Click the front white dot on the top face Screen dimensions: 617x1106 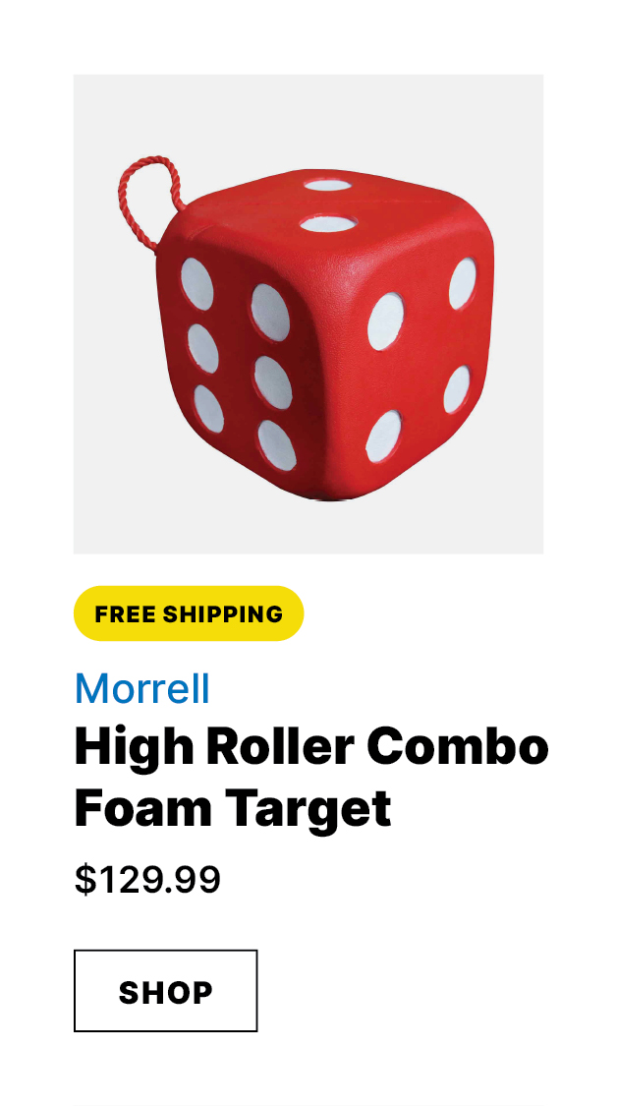327,223
